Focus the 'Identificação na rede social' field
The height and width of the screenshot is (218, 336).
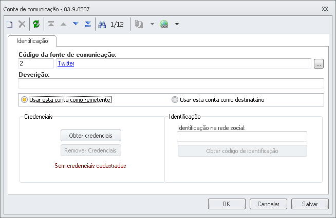pos(241,137)
